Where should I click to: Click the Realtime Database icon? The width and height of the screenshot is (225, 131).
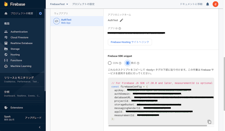pyautogui.click(x=6, y=43)
